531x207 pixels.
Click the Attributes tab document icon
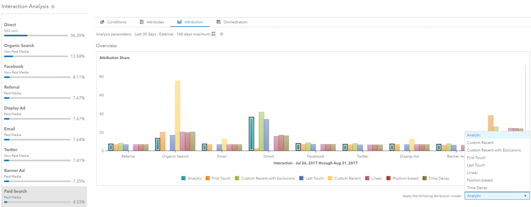pyautogui.click(x=142, y=22)
